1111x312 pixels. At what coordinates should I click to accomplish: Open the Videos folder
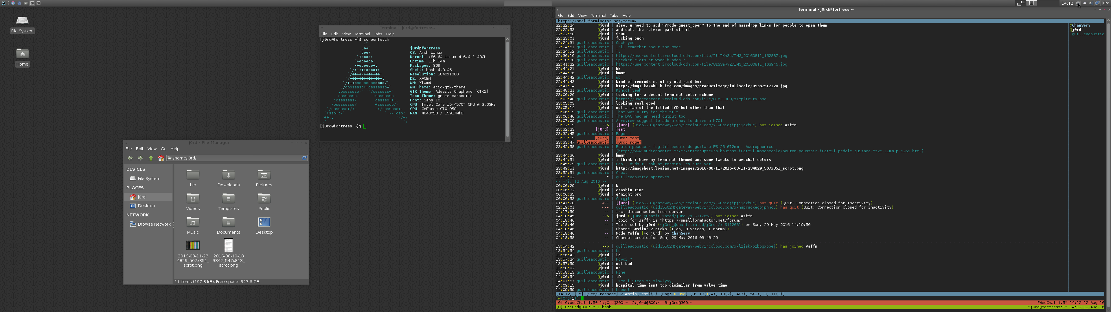tap(193, 202)
